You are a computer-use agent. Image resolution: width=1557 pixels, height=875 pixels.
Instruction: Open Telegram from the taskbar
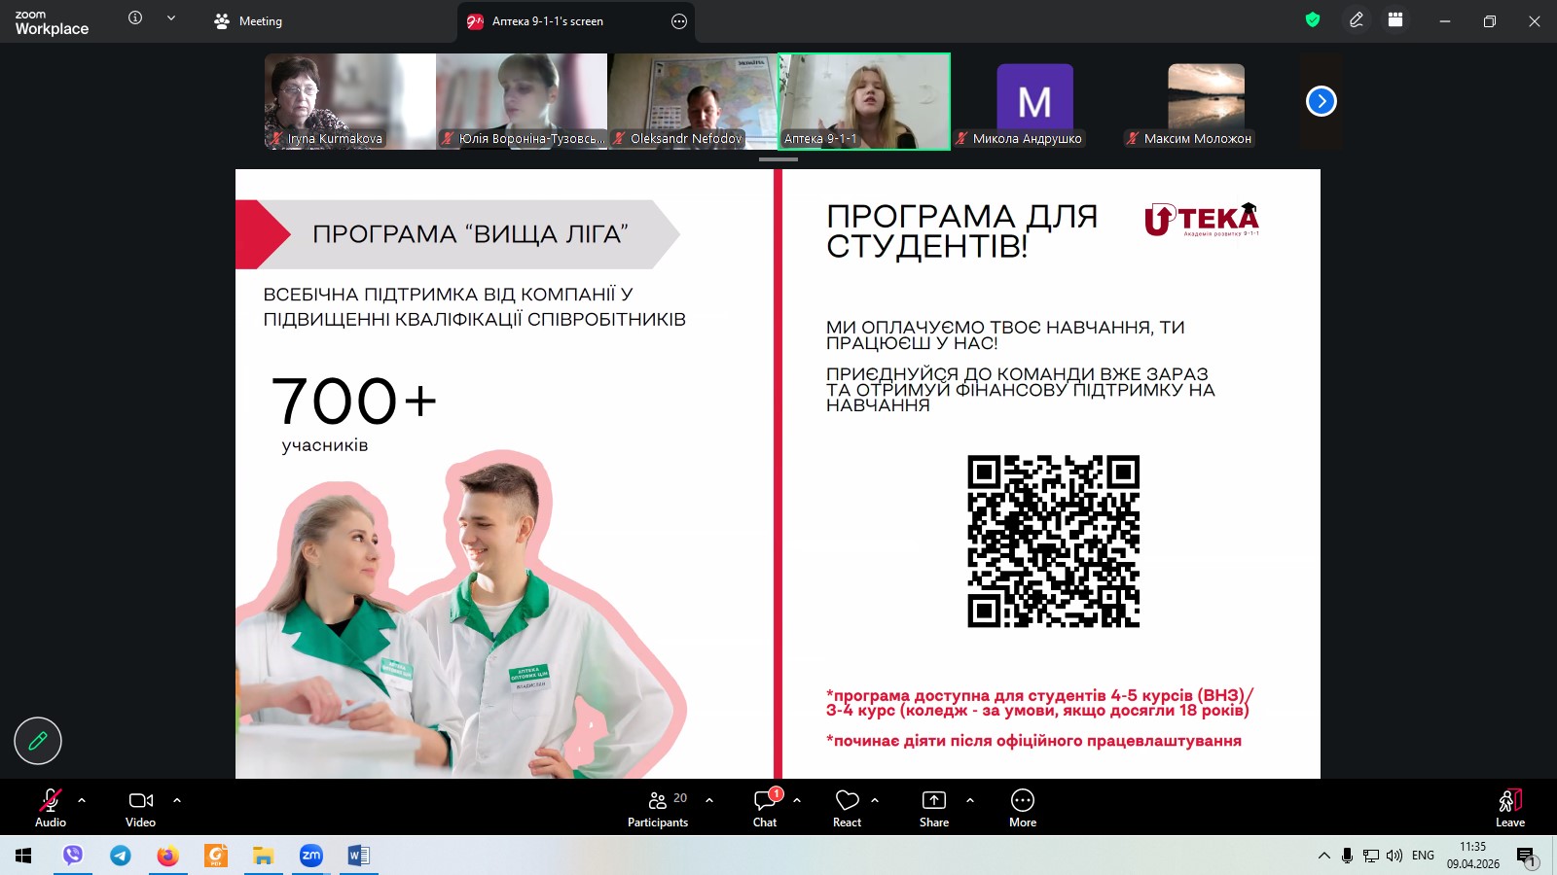[121, 856]
